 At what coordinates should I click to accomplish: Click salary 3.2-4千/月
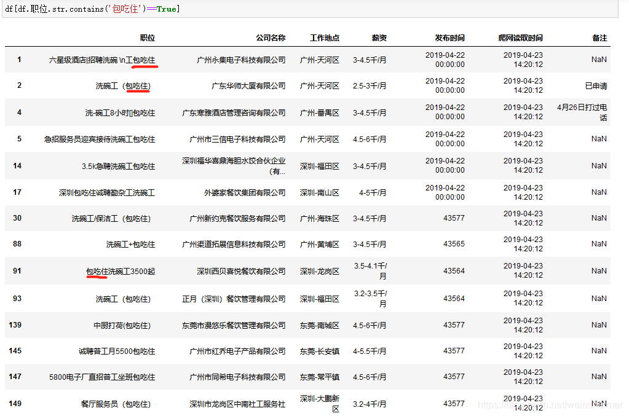[370, 404]
